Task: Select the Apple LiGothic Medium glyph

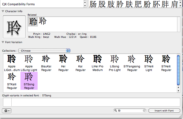Action: point(12,63)
